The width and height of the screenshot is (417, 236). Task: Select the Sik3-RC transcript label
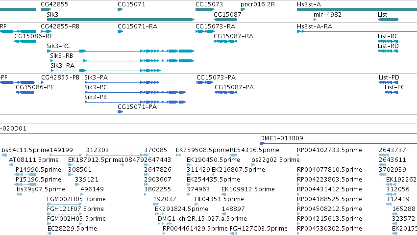click(58, 46)
